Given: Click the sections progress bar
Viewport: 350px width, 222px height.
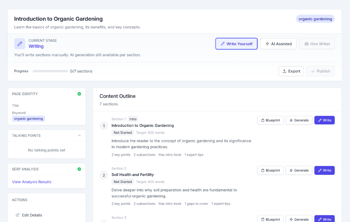Looking at the screenshot, I should (x=50, y=71).
